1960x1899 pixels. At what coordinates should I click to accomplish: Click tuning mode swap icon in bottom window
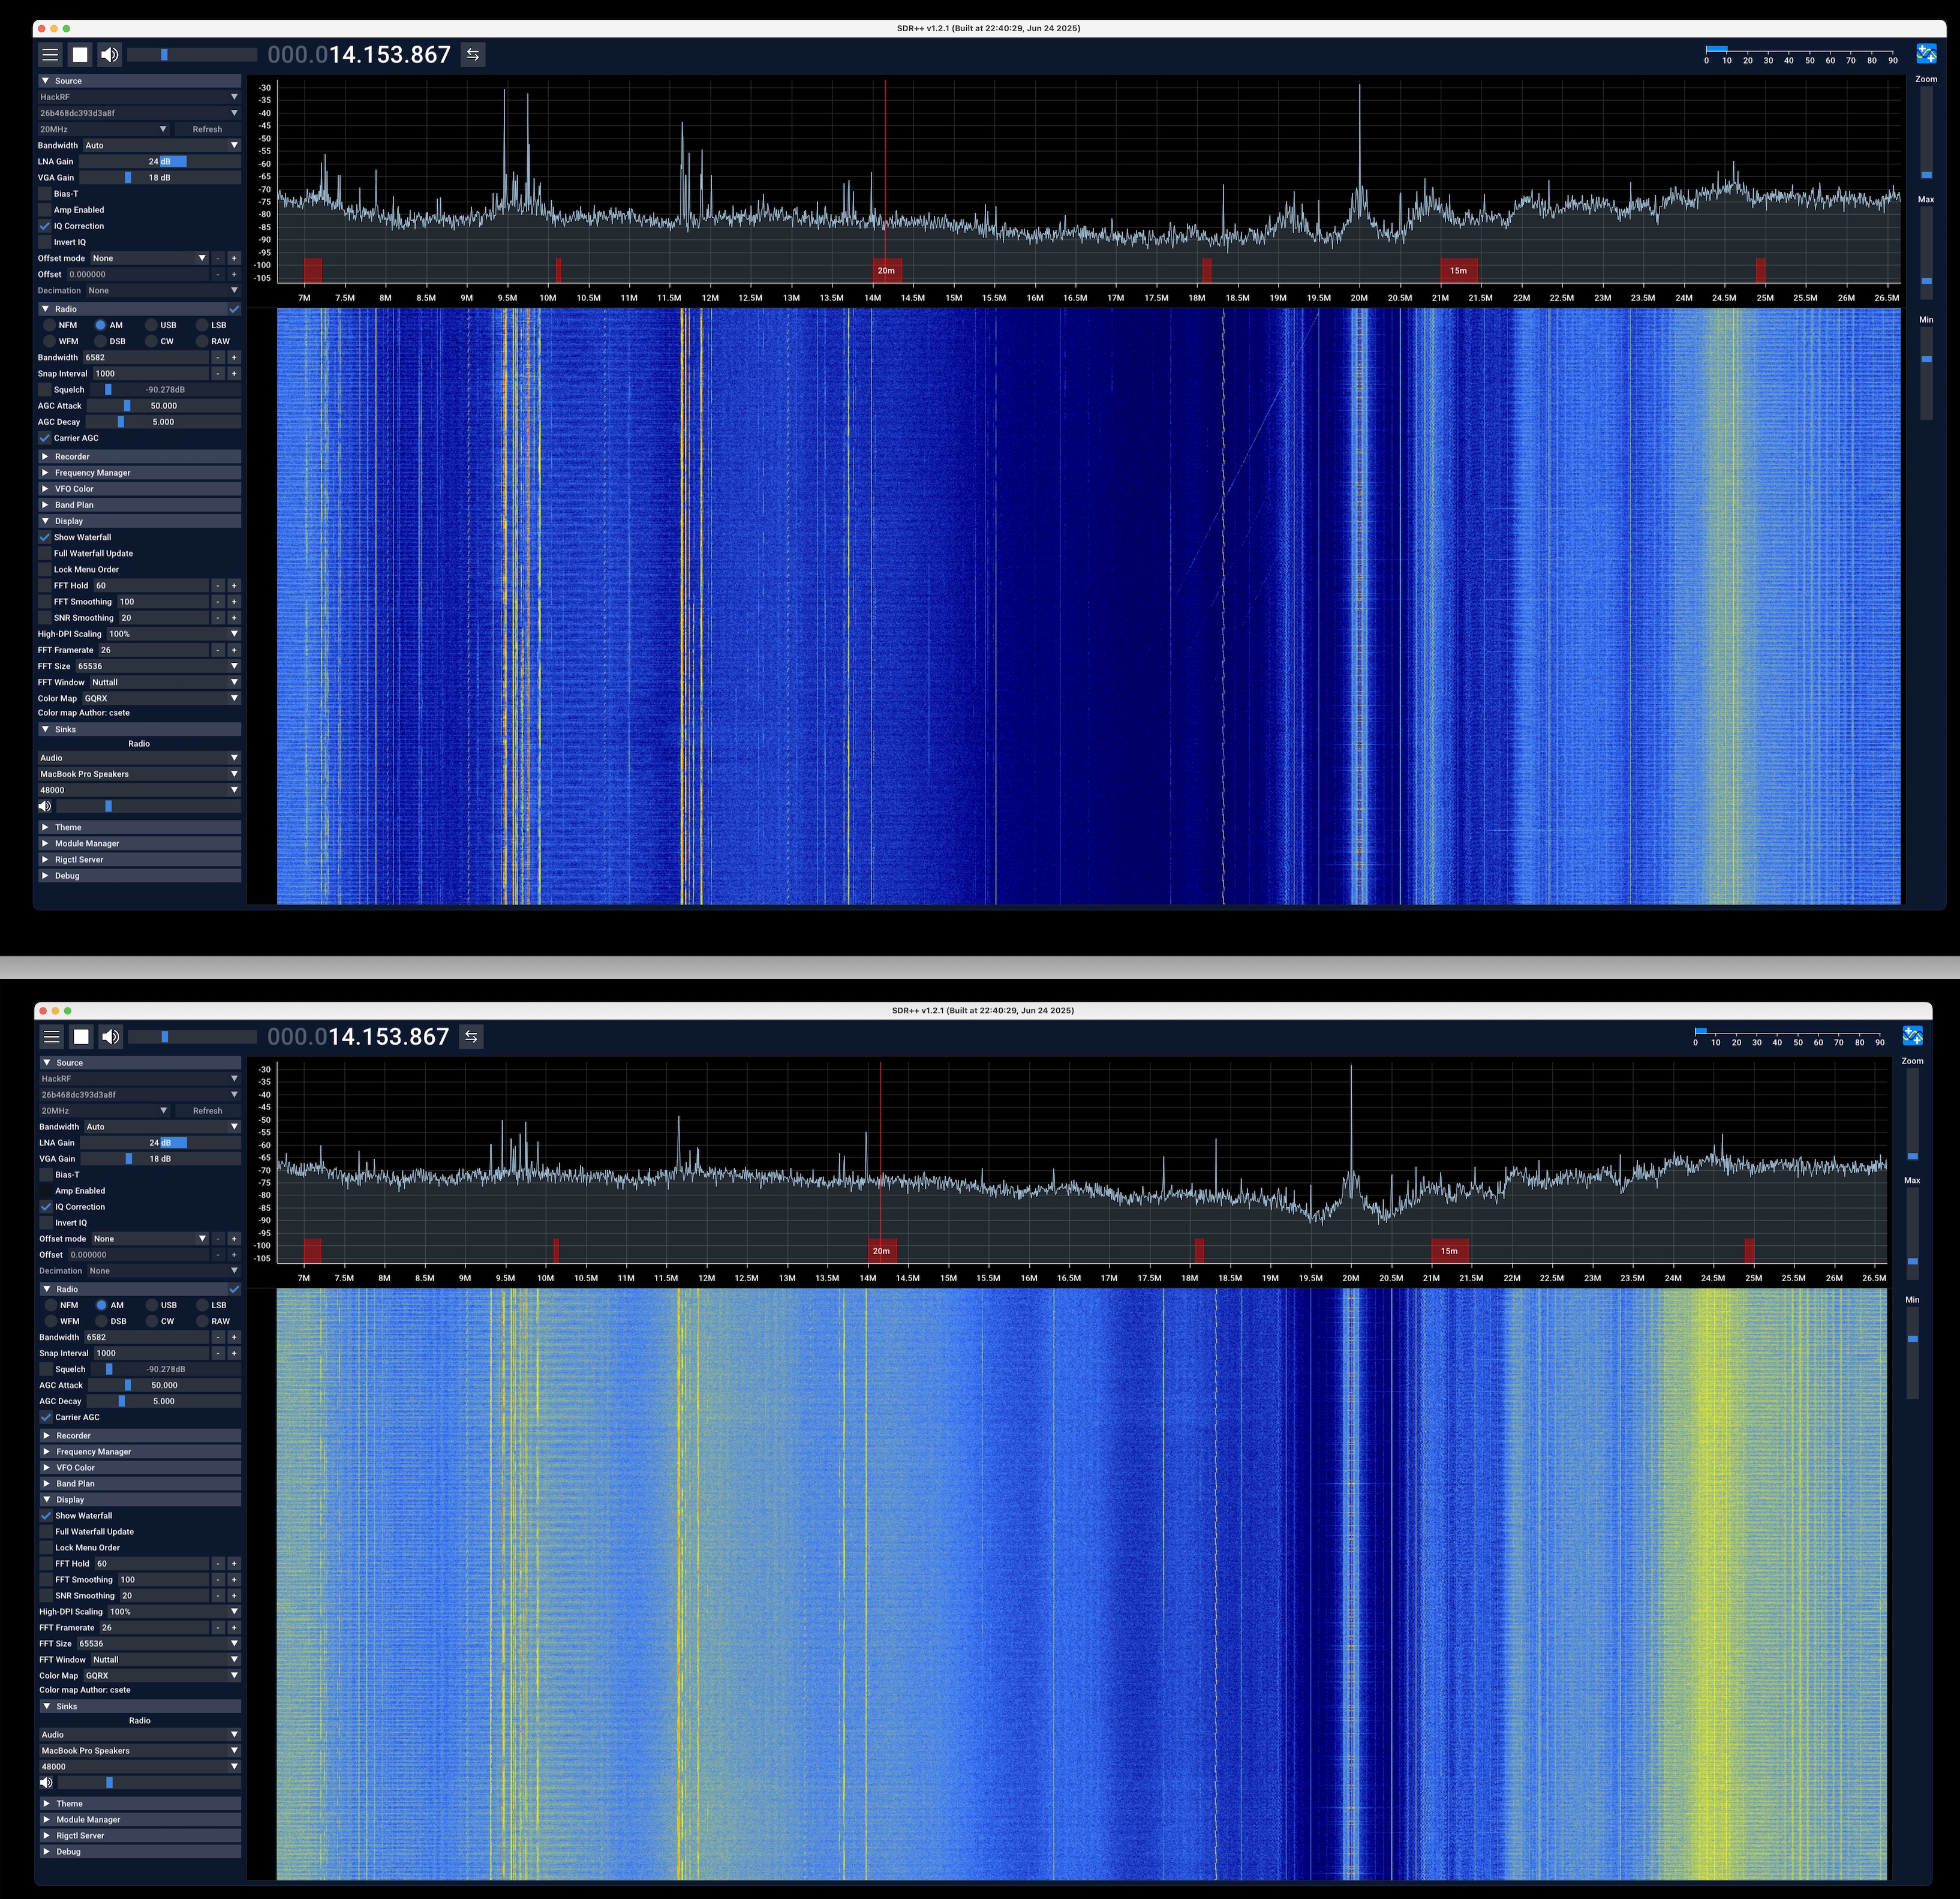point(471,1037)
